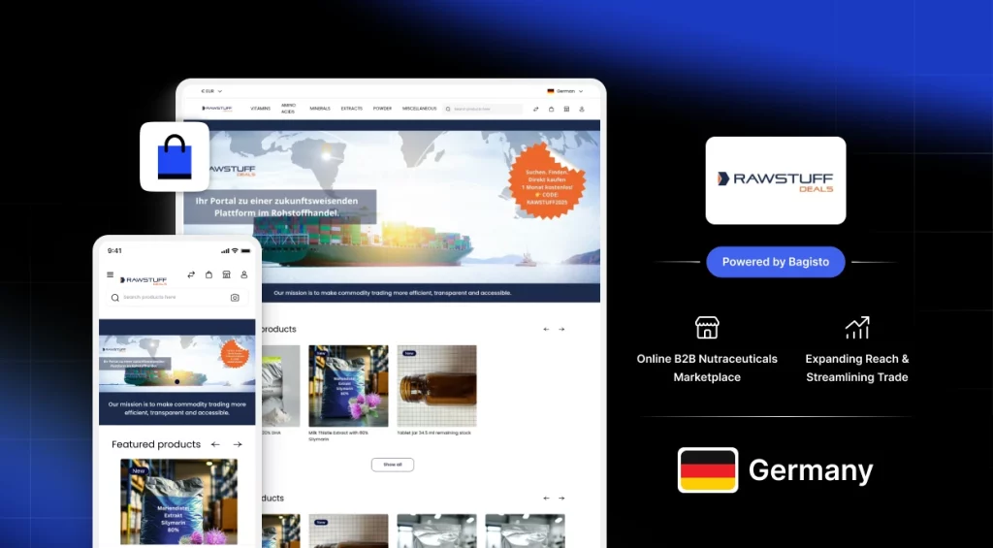Click the Online B2B Nutraceuticals Marketplace text

tap(707, 368)
